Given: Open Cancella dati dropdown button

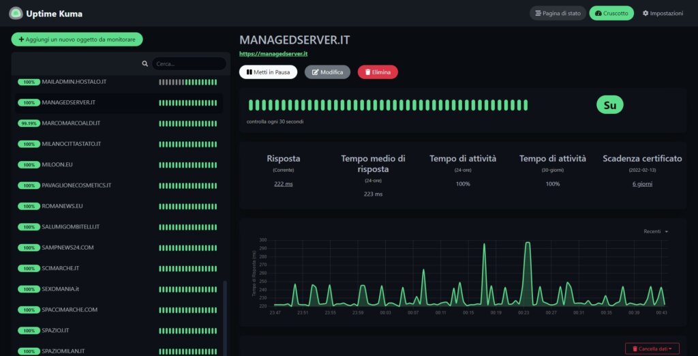Looking at the screenshot, I should (652, 348).
